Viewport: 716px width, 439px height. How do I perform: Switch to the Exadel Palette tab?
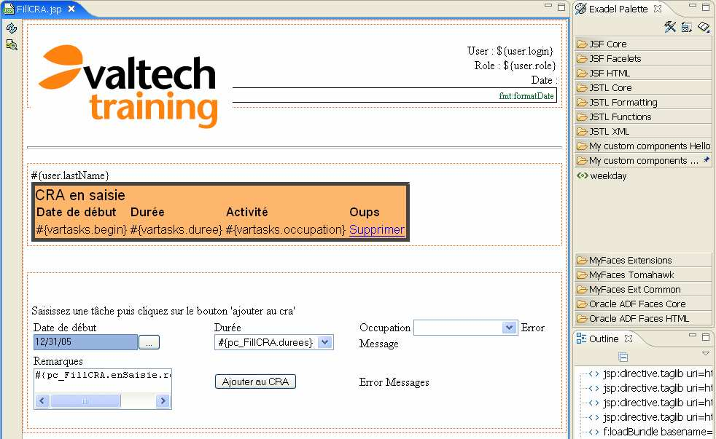coord(618,9)
